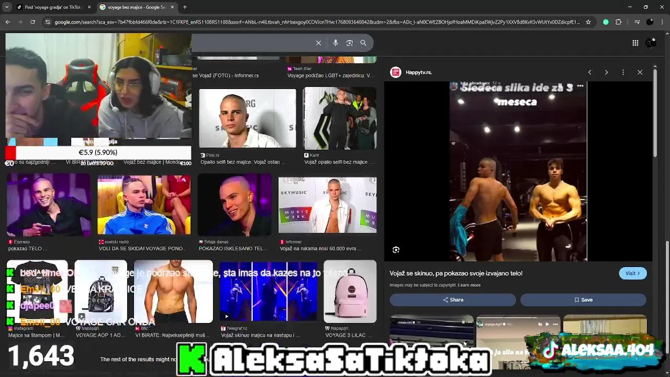670x377 pixels.
Task: Reload the current page
Action: coord(32,22)
